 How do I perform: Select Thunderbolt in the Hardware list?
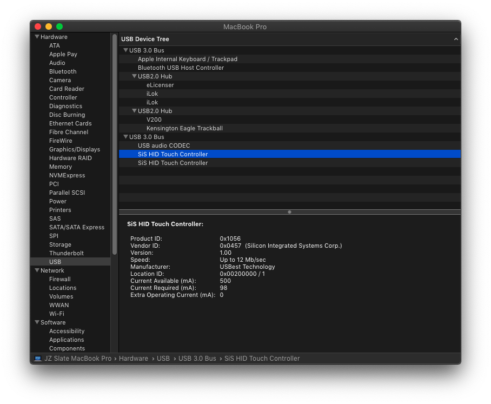(x=67, y=253)
